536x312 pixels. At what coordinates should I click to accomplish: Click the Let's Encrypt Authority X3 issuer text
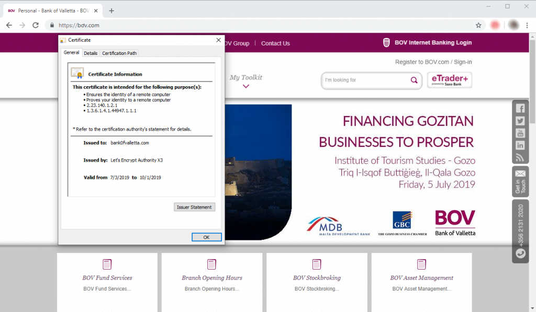137,160
